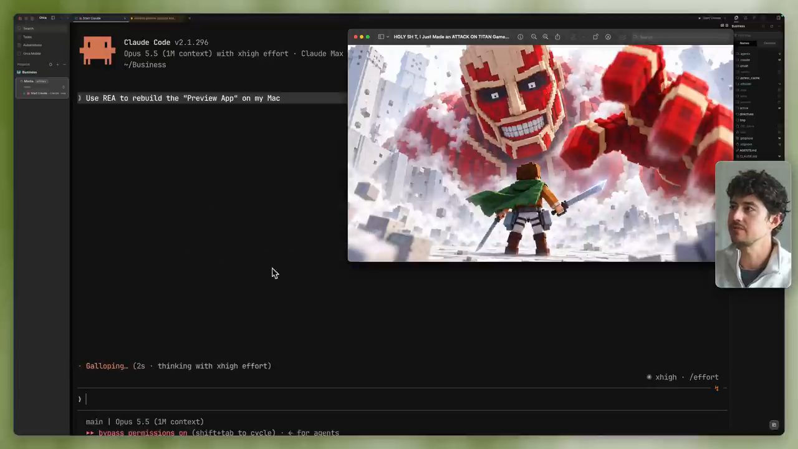Expand the .crush folder in file tree
The height and width of the screenshot is (449, 798).
pyautogui.click(x=744, y=65)
